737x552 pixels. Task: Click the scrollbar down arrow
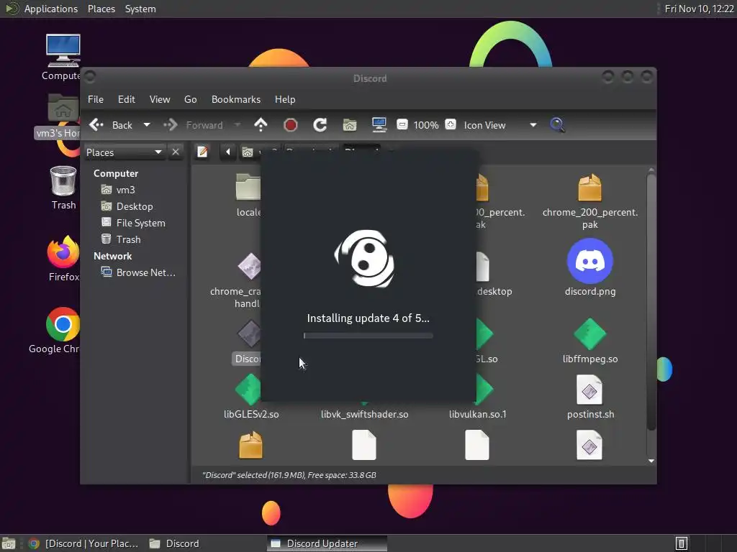(651, 461)
